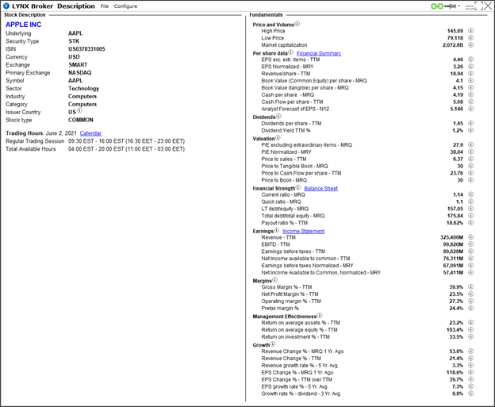Click info icon beside Issuer Country US
The width and height of the screenshot is (495, 407).
click(79, 110)
